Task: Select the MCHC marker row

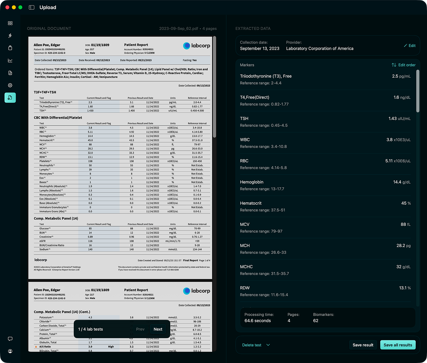Action: (x=325, y=270)
